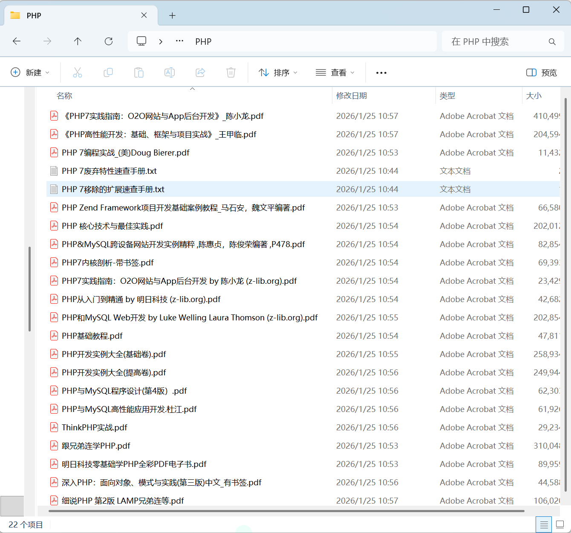Open the 新建 new item dropdown
Screen dimensions: 571x533
(30, 72)
